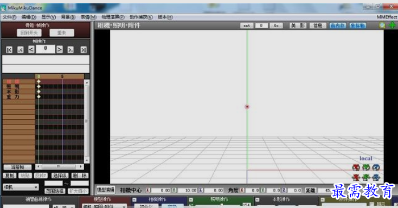This screenshot has height=208, width=398.
Task: Click the green Y rotation gizmo icon
Action: [x=366, y=167]
